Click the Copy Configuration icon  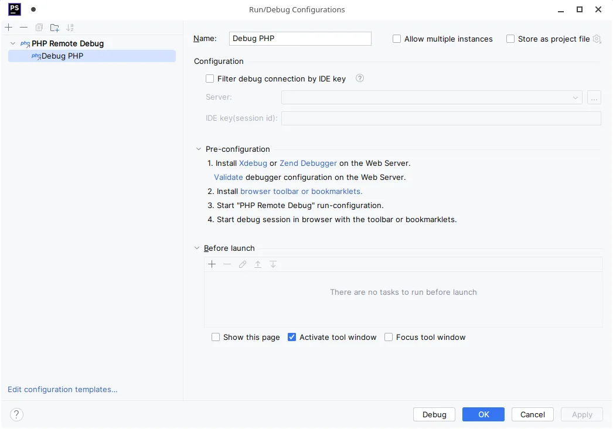[39, 28]
